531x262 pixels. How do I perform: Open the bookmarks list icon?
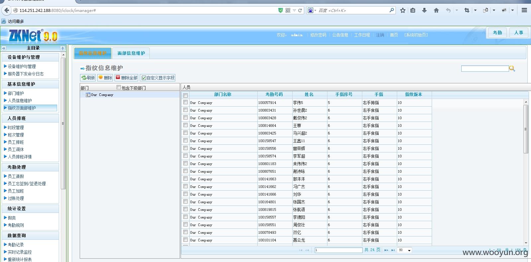[413, 10]
